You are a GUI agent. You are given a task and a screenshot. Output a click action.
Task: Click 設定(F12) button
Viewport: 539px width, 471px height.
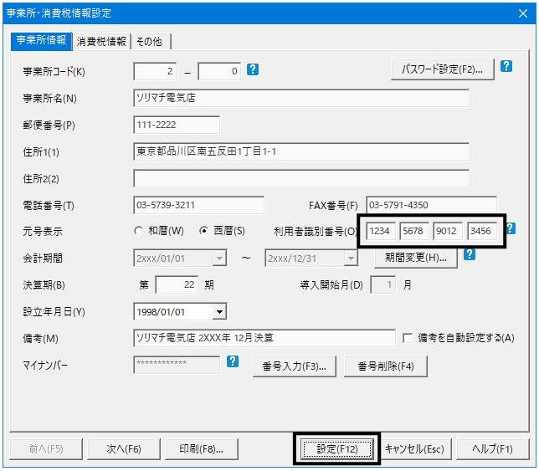[x=336, y=449]
